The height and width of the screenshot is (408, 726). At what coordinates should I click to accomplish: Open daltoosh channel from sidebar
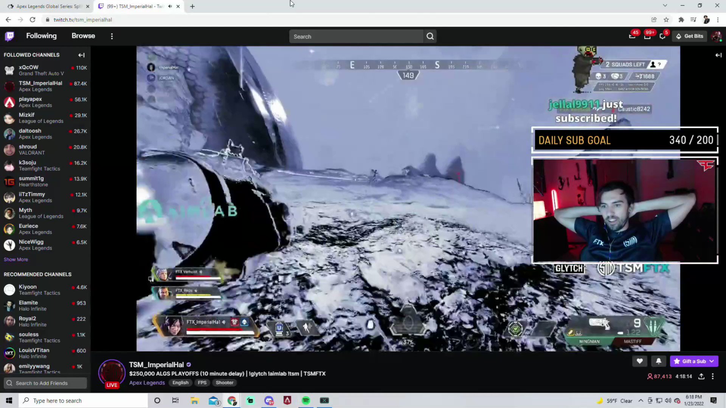click(x=45, y=134)
